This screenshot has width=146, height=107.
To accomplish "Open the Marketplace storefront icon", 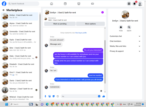I will [x=79, y=4].
